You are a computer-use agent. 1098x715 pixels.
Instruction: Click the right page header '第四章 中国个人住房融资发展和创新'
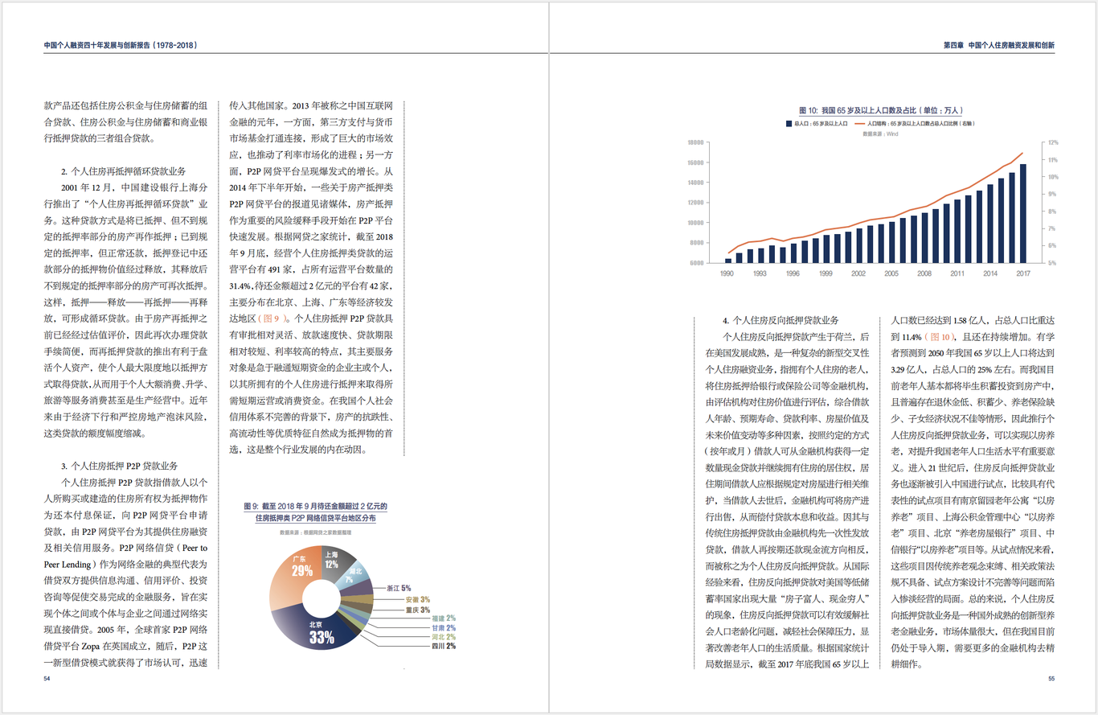998,46
